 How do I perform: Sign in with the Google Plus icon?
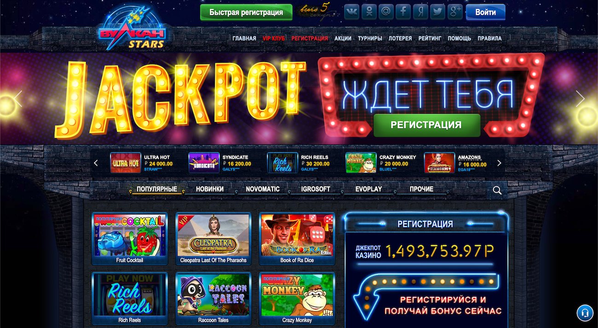coord(454,12)
